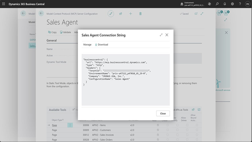Open the notifications bell
This screenshot has height=142, width=252.
225,4
